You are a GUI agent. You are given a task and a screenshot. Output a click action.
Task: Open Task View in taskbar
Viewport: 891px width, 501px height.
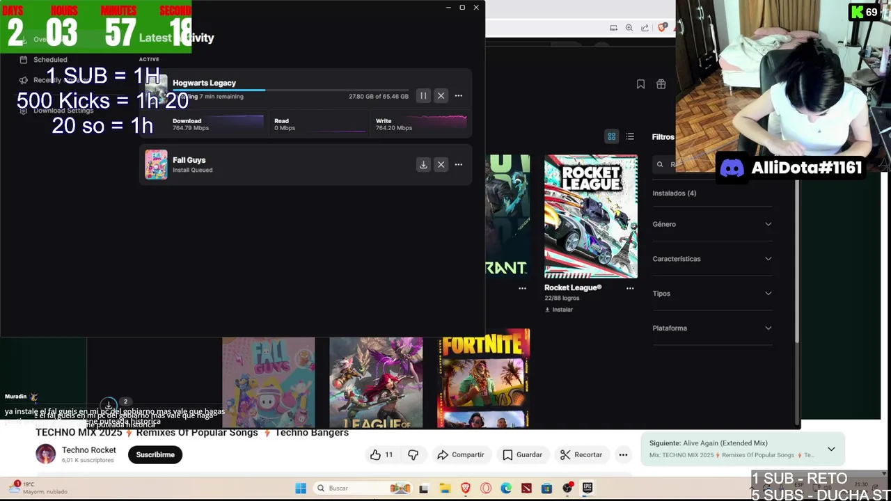423,488
